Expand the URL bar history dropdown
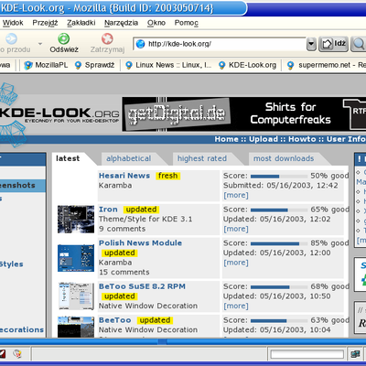The width and height of the screenshot is (366, 366). tap(311, 44)
